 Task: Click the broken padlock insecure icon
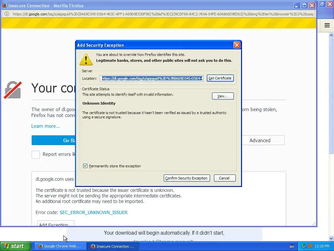coord(13,90)
